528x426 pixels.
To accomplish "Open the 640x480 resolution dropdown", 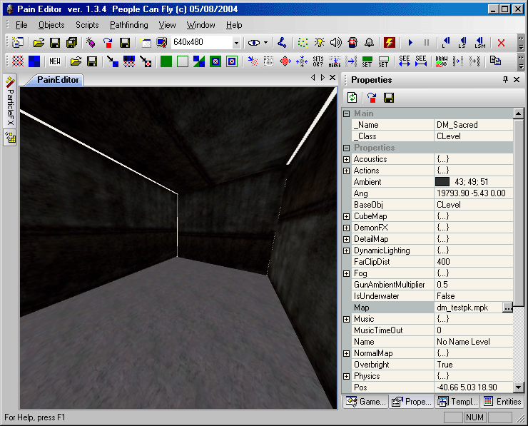I will [x=236, y=43].
